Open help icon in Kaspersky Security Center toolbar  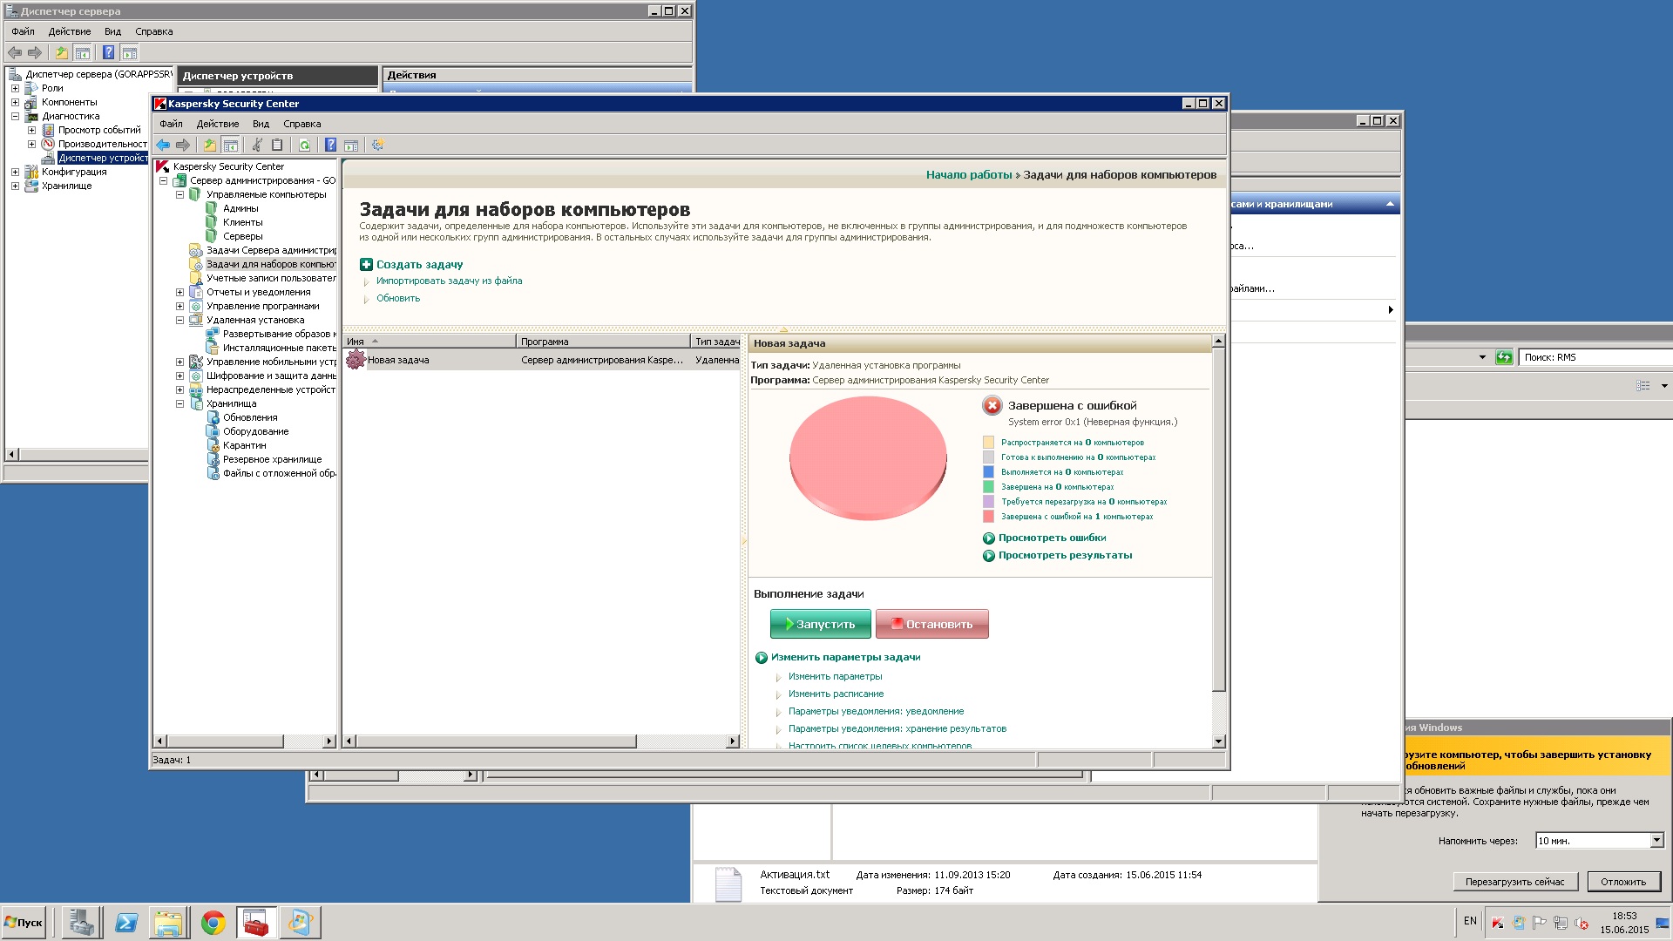coord(330,145)
